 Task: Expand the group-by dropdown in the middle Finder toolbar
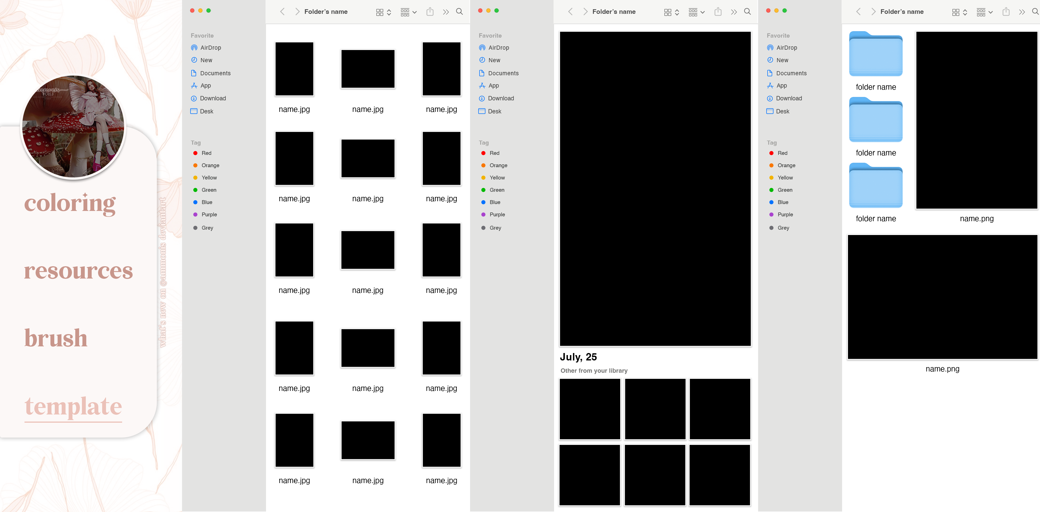(x=696, y=13)
